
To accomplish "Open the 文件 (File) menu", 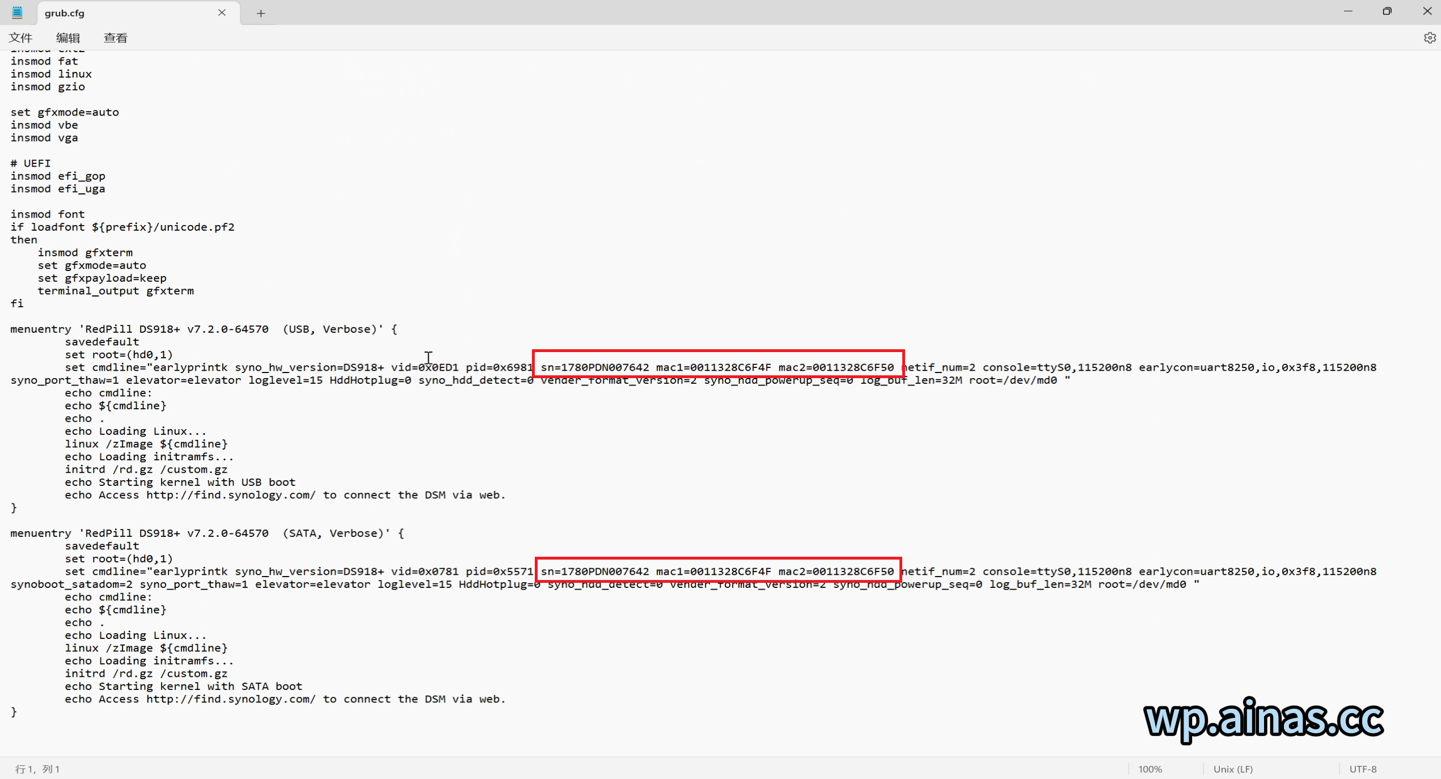I will click(21, 38).
